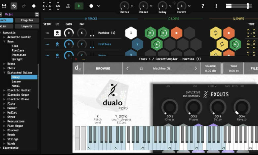Click the orange stop hexagon in Loops
The image size is (258, 155).
point(177,33)
